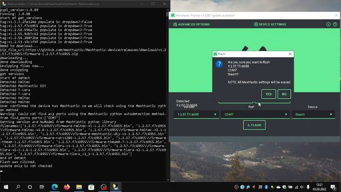Click the Meshtastic logo icon in Flasher title bar
The width and height of the screenshot is (341, 192).
173,15
